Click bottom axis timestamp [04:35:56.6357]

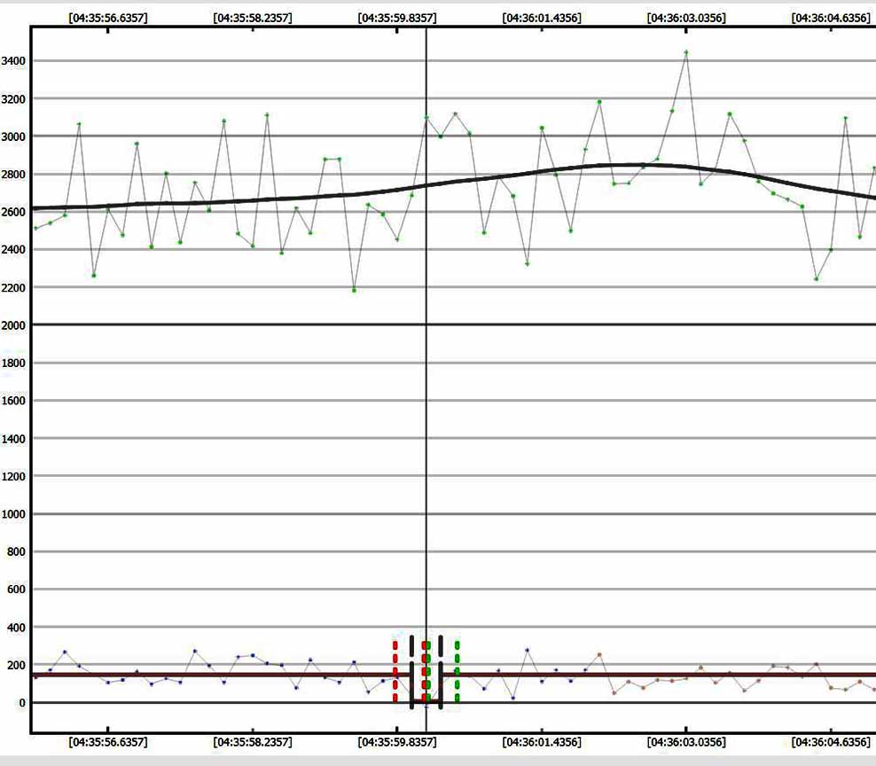click(x=108, y=742)
